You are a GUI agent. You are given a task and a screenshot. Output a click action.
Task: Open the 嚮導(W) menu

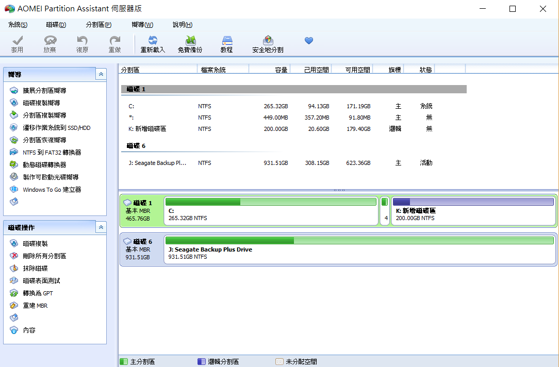coord(142,25)
